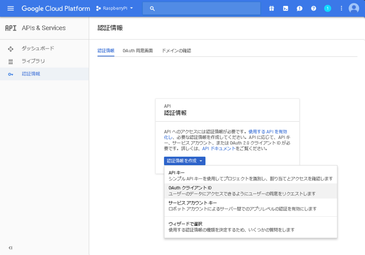Open the RaspberryPi project selector dropdown
The image size is (365, 255).
click(114, 9)
